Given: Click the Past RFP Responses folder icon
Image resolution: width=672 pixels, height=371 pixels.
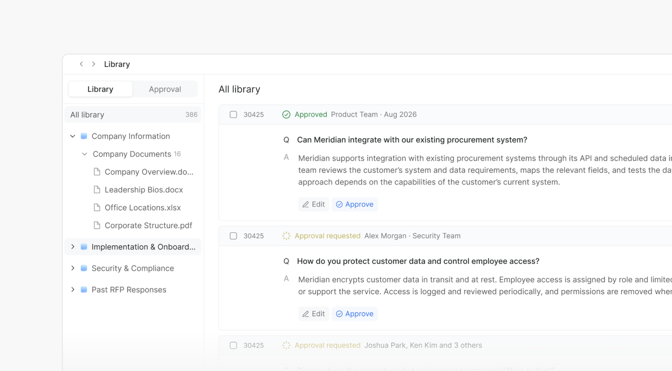Looking at the screenshot, I should tap(84, 290).
